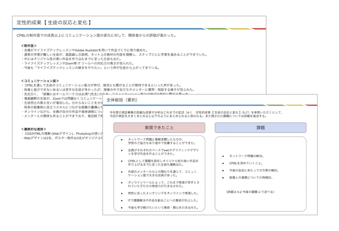Click the line about Zoom等 IT ツールへの対応力
The width and height of the screenshot is (339, 231).
[x=78, y=63]
